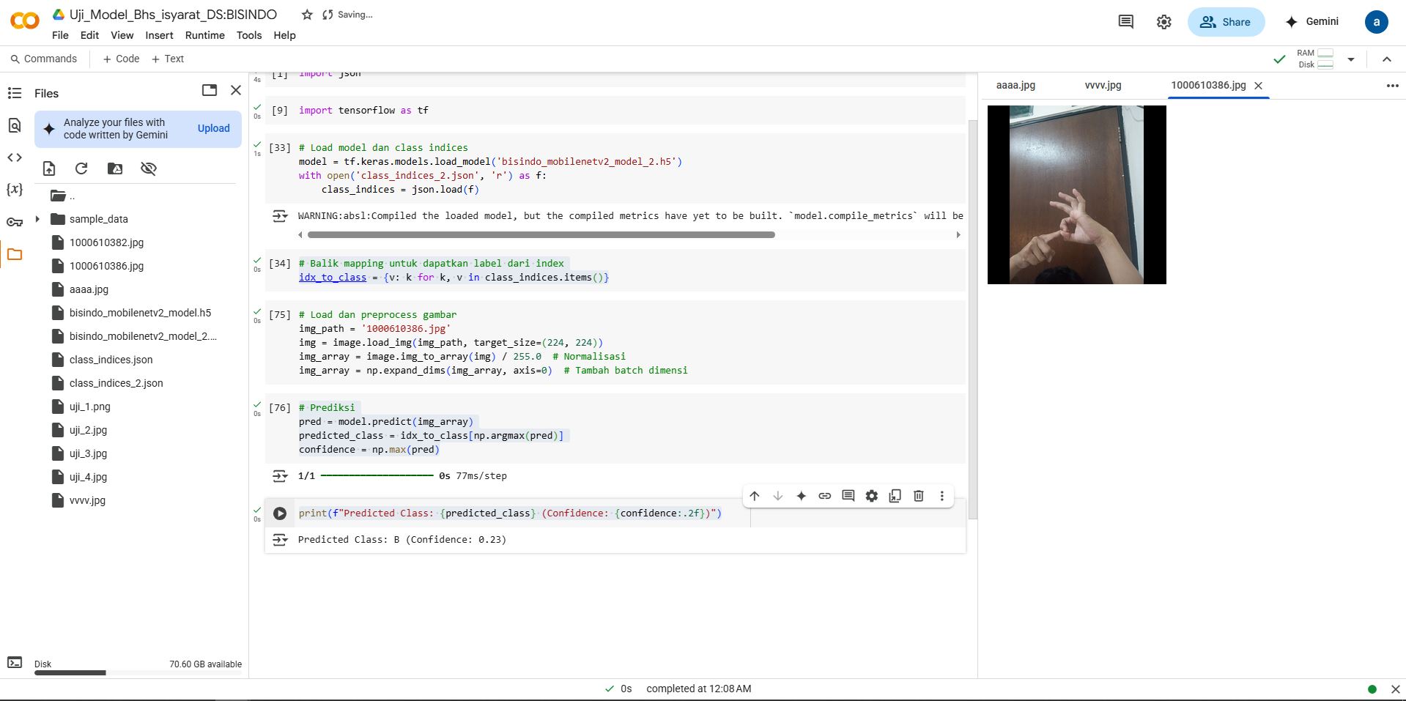The height and width of the screenshot is (701, 1406).
Task: Open the Runtime menu
Action: [204, 35]
